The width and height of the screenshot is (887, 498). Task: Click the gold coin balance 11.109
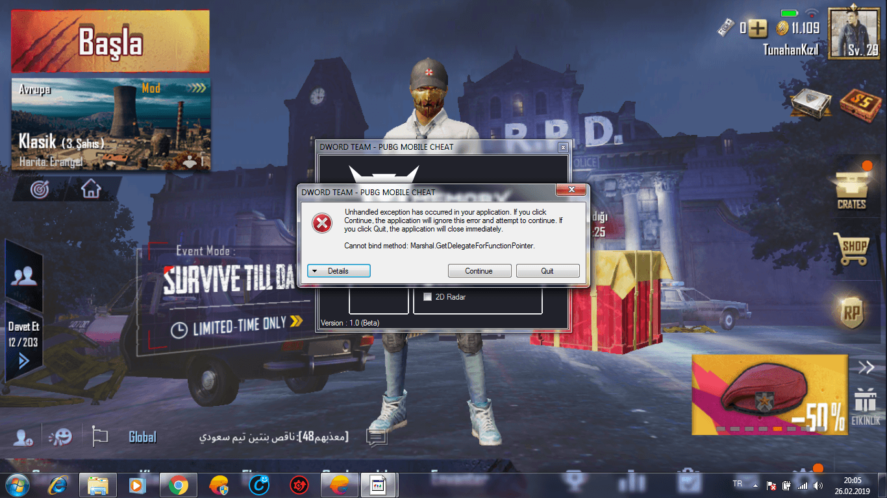click(798, 28)
